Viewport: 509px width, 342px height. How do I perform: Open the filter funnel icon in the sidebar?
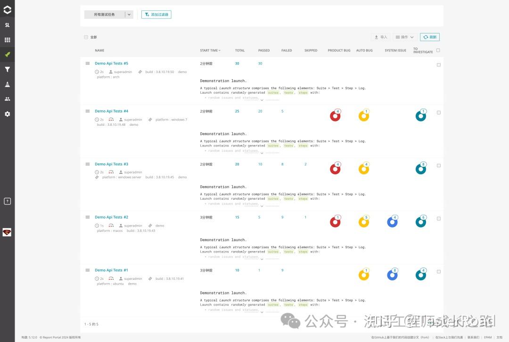pyautogui.click(x=7, y=69)
